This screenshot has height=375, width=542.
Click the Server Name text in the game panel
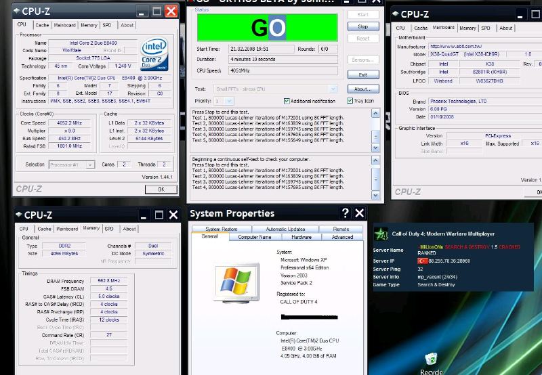click(x=469, y=250)
